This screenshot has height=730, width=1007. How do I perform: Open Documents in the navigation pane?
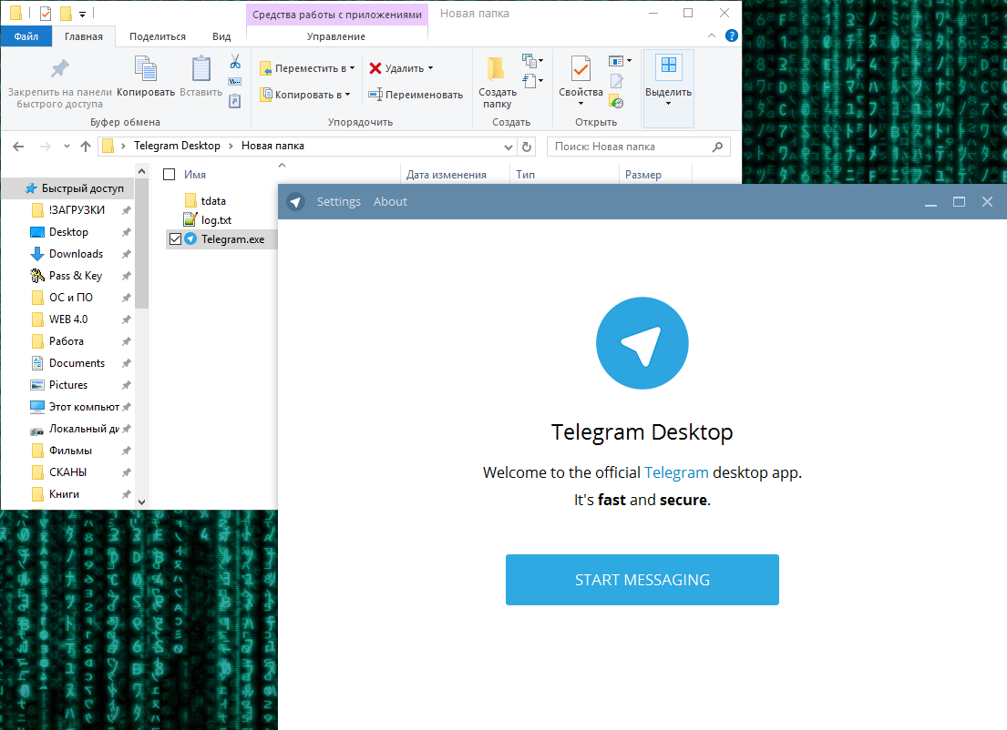coord(69,363)
